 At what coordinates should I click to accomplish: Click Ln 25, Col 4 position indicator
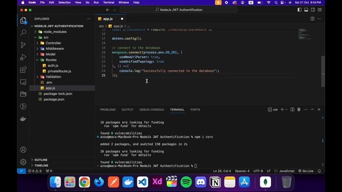coord(222,171)
